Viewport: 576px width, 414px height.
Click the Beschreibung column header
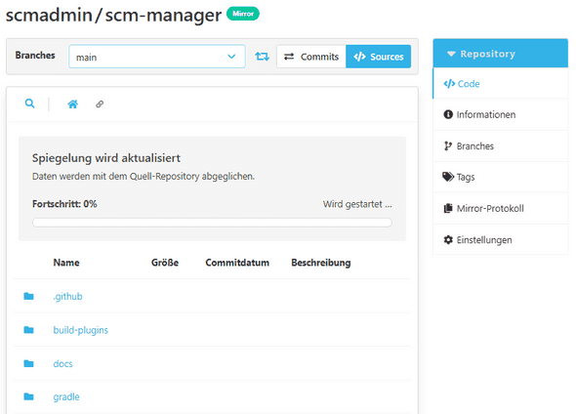coord(321,263)
